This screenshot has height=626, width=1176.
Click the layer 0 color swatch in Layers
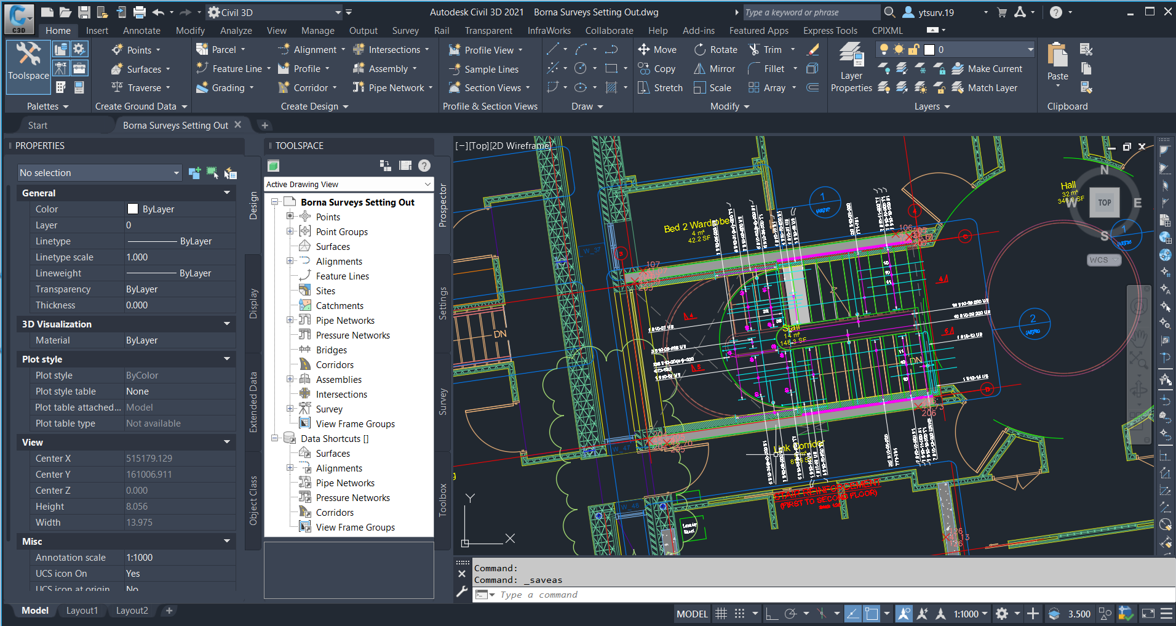[929, 50]
